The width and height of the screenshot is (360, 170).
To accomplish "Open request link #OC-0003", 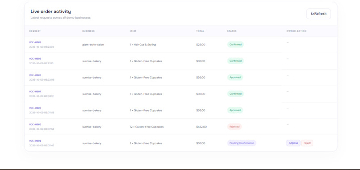I will pyautogui.click(x=35, y=108).
